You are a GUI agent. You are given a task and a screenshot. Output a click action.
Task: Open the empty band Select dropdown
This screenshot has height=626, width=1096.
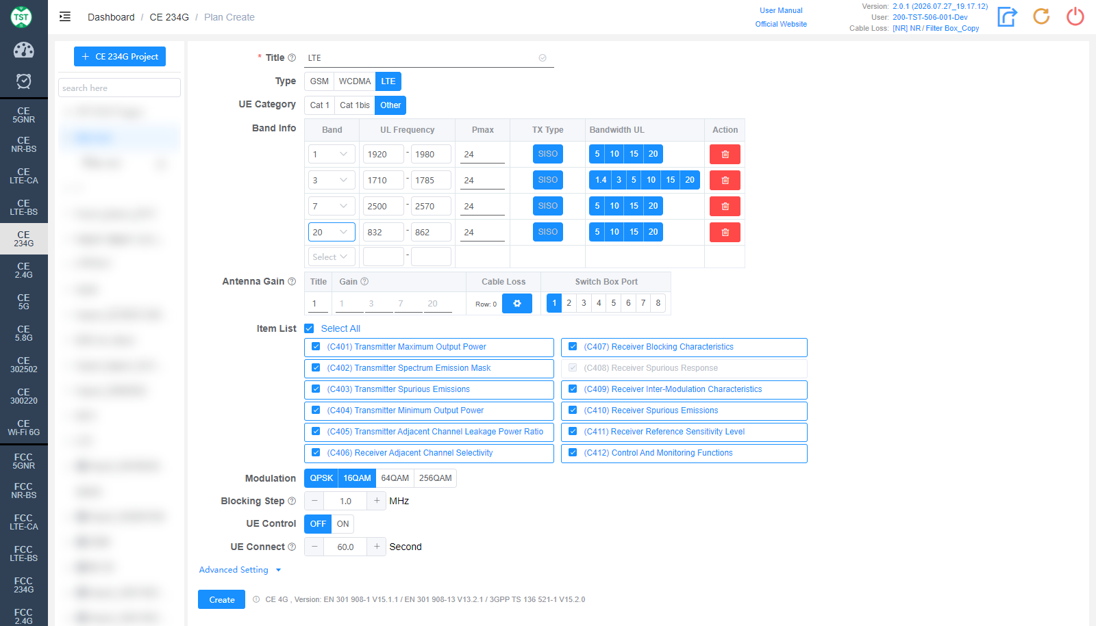click(332, 257)
